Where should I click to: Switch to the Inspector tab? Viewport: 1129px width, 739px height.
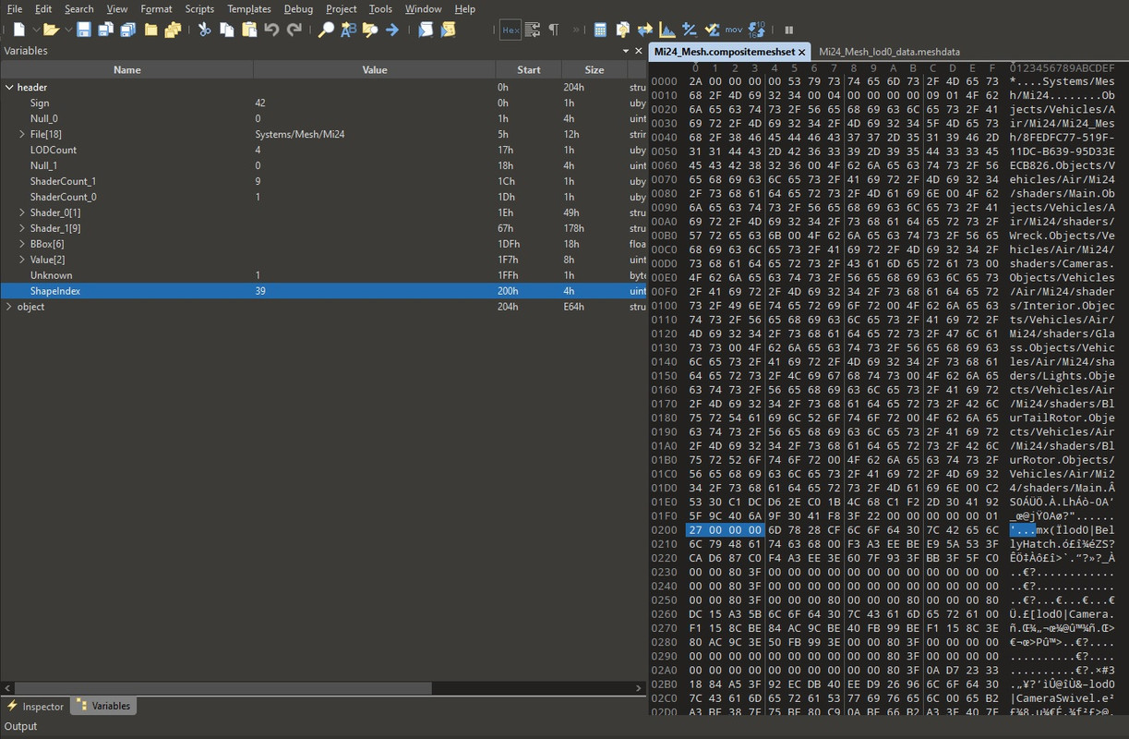35,706
